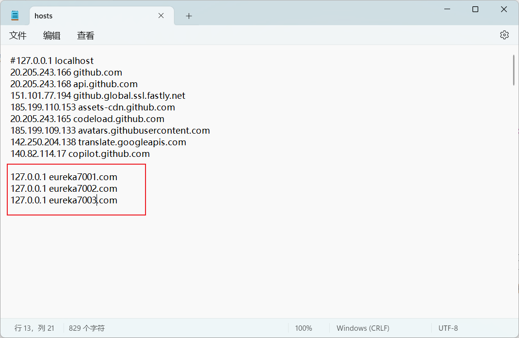
Task: Minimize the Notepad window
Action: point(448,9)
